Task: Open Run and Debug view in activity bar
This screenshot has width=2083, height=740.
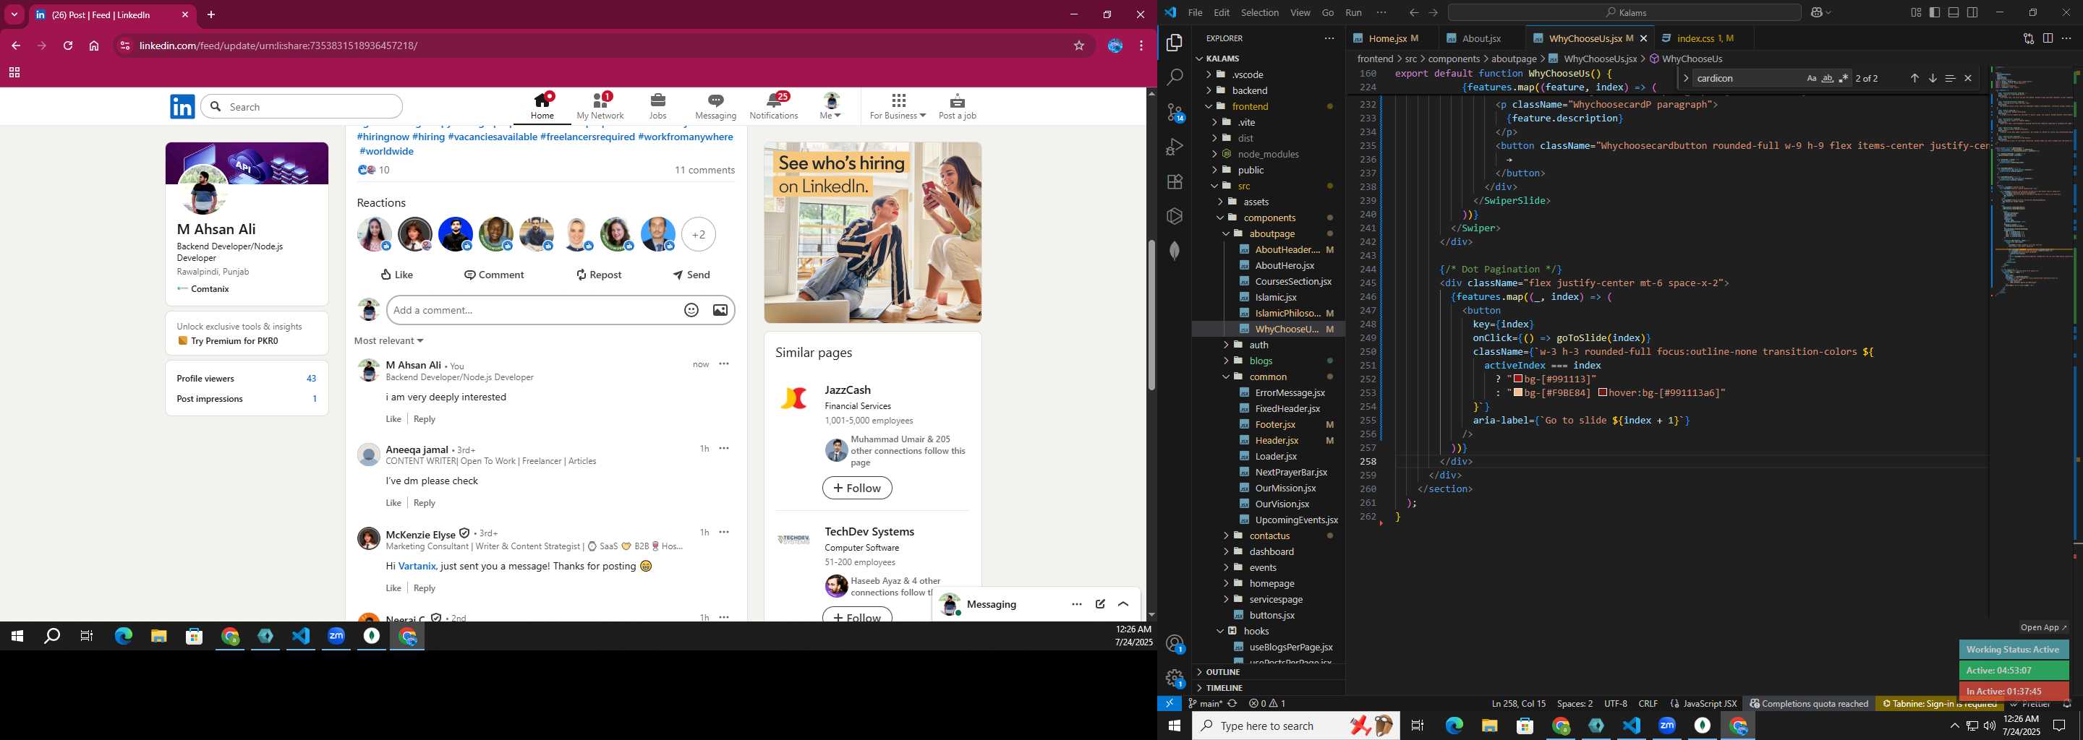Action: point(1175,147)
